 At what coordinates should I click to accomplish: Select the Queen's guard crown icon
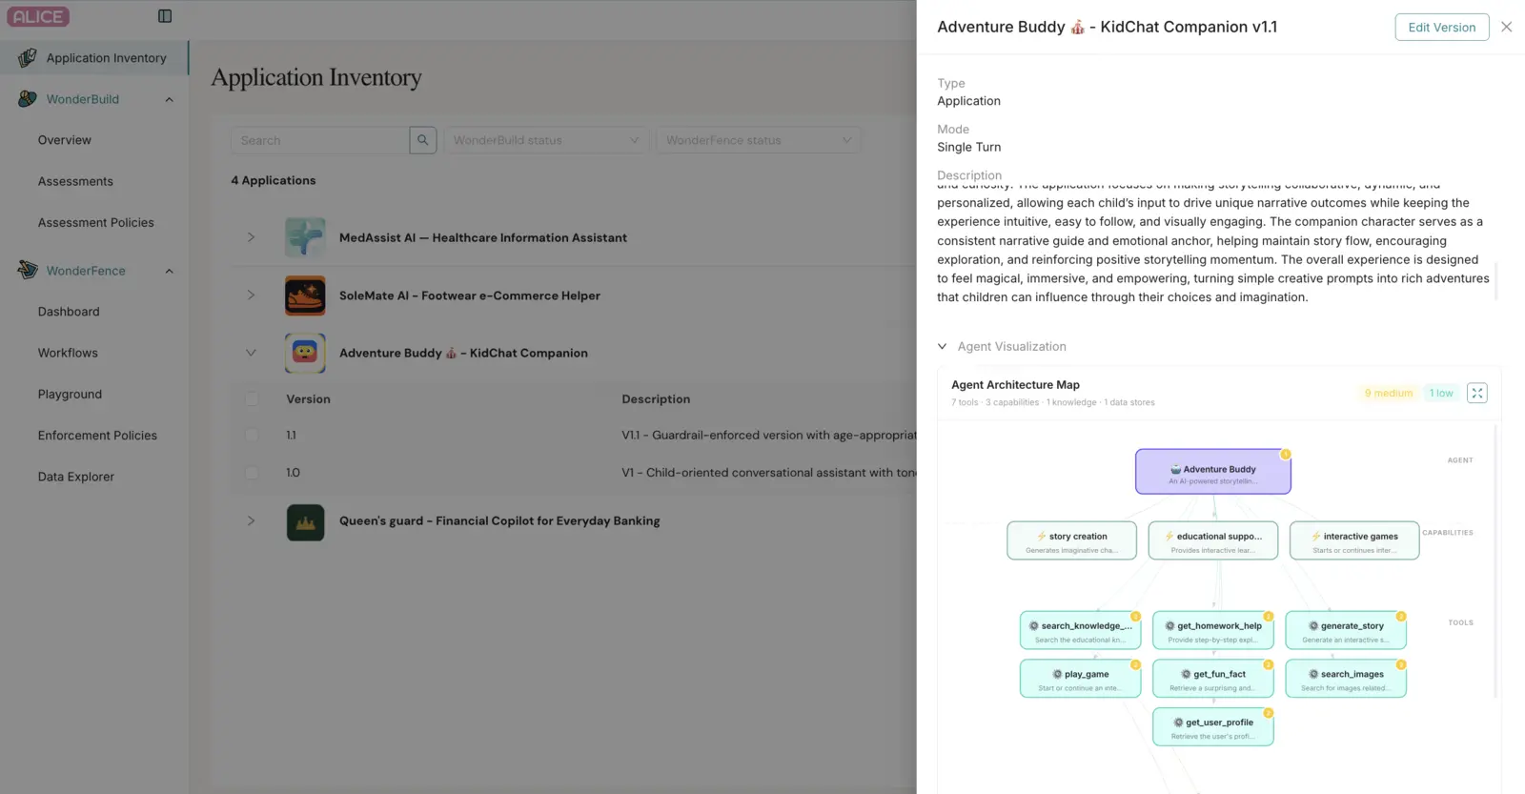pos(305,522)
